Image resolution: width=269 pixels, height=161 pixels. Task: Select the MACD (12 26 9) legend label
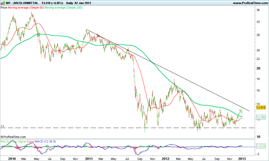(45, 141)
